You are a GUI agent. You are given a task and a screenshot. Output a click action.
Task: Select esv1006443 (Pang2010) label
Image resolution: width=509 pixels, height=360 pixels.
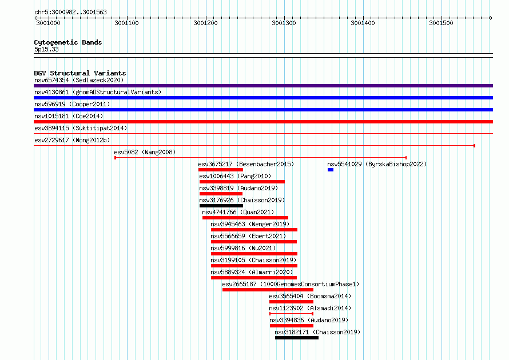(234, 176)
